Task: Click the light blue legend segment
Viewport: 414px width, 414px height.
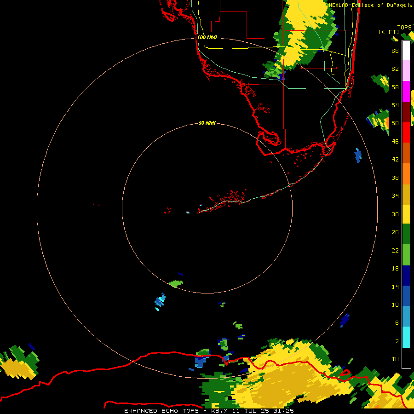Action: click(x=406, y=316)
